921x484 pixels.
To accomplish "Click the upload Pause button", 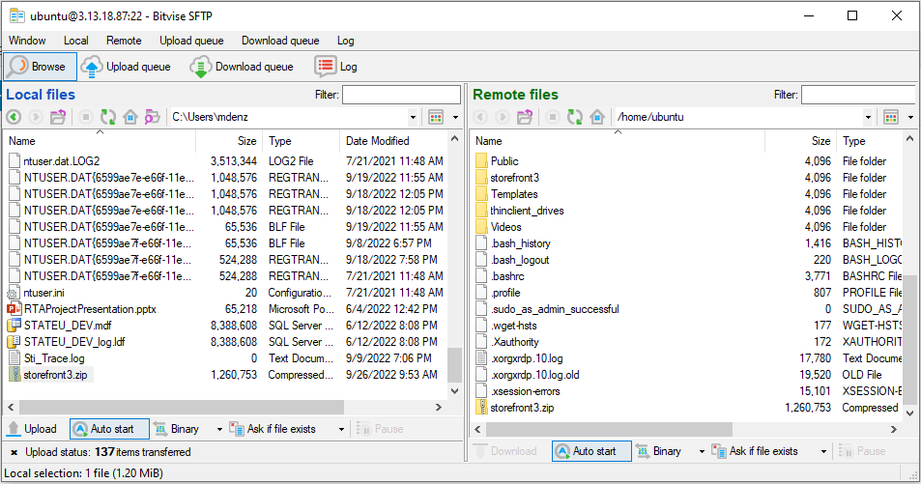I will tap(380, 429).
